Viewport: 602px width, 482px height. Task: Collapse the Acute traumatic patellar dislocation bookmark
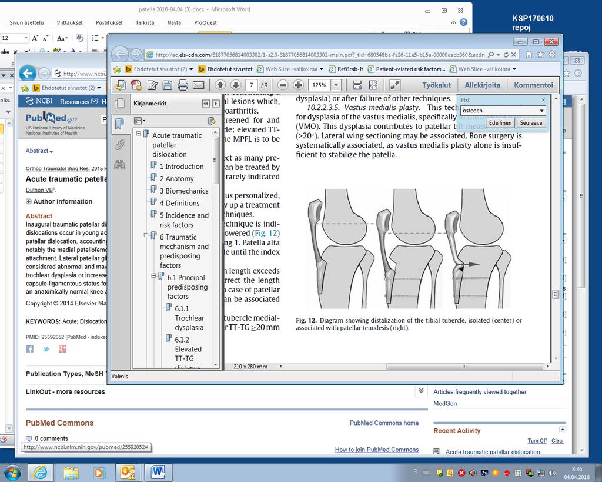139,134
